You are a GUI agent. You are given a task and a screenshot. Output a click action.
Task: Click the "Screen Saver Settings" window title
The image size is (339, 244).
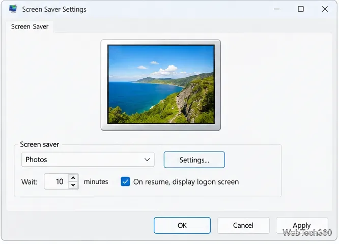[x=54, y=9]
